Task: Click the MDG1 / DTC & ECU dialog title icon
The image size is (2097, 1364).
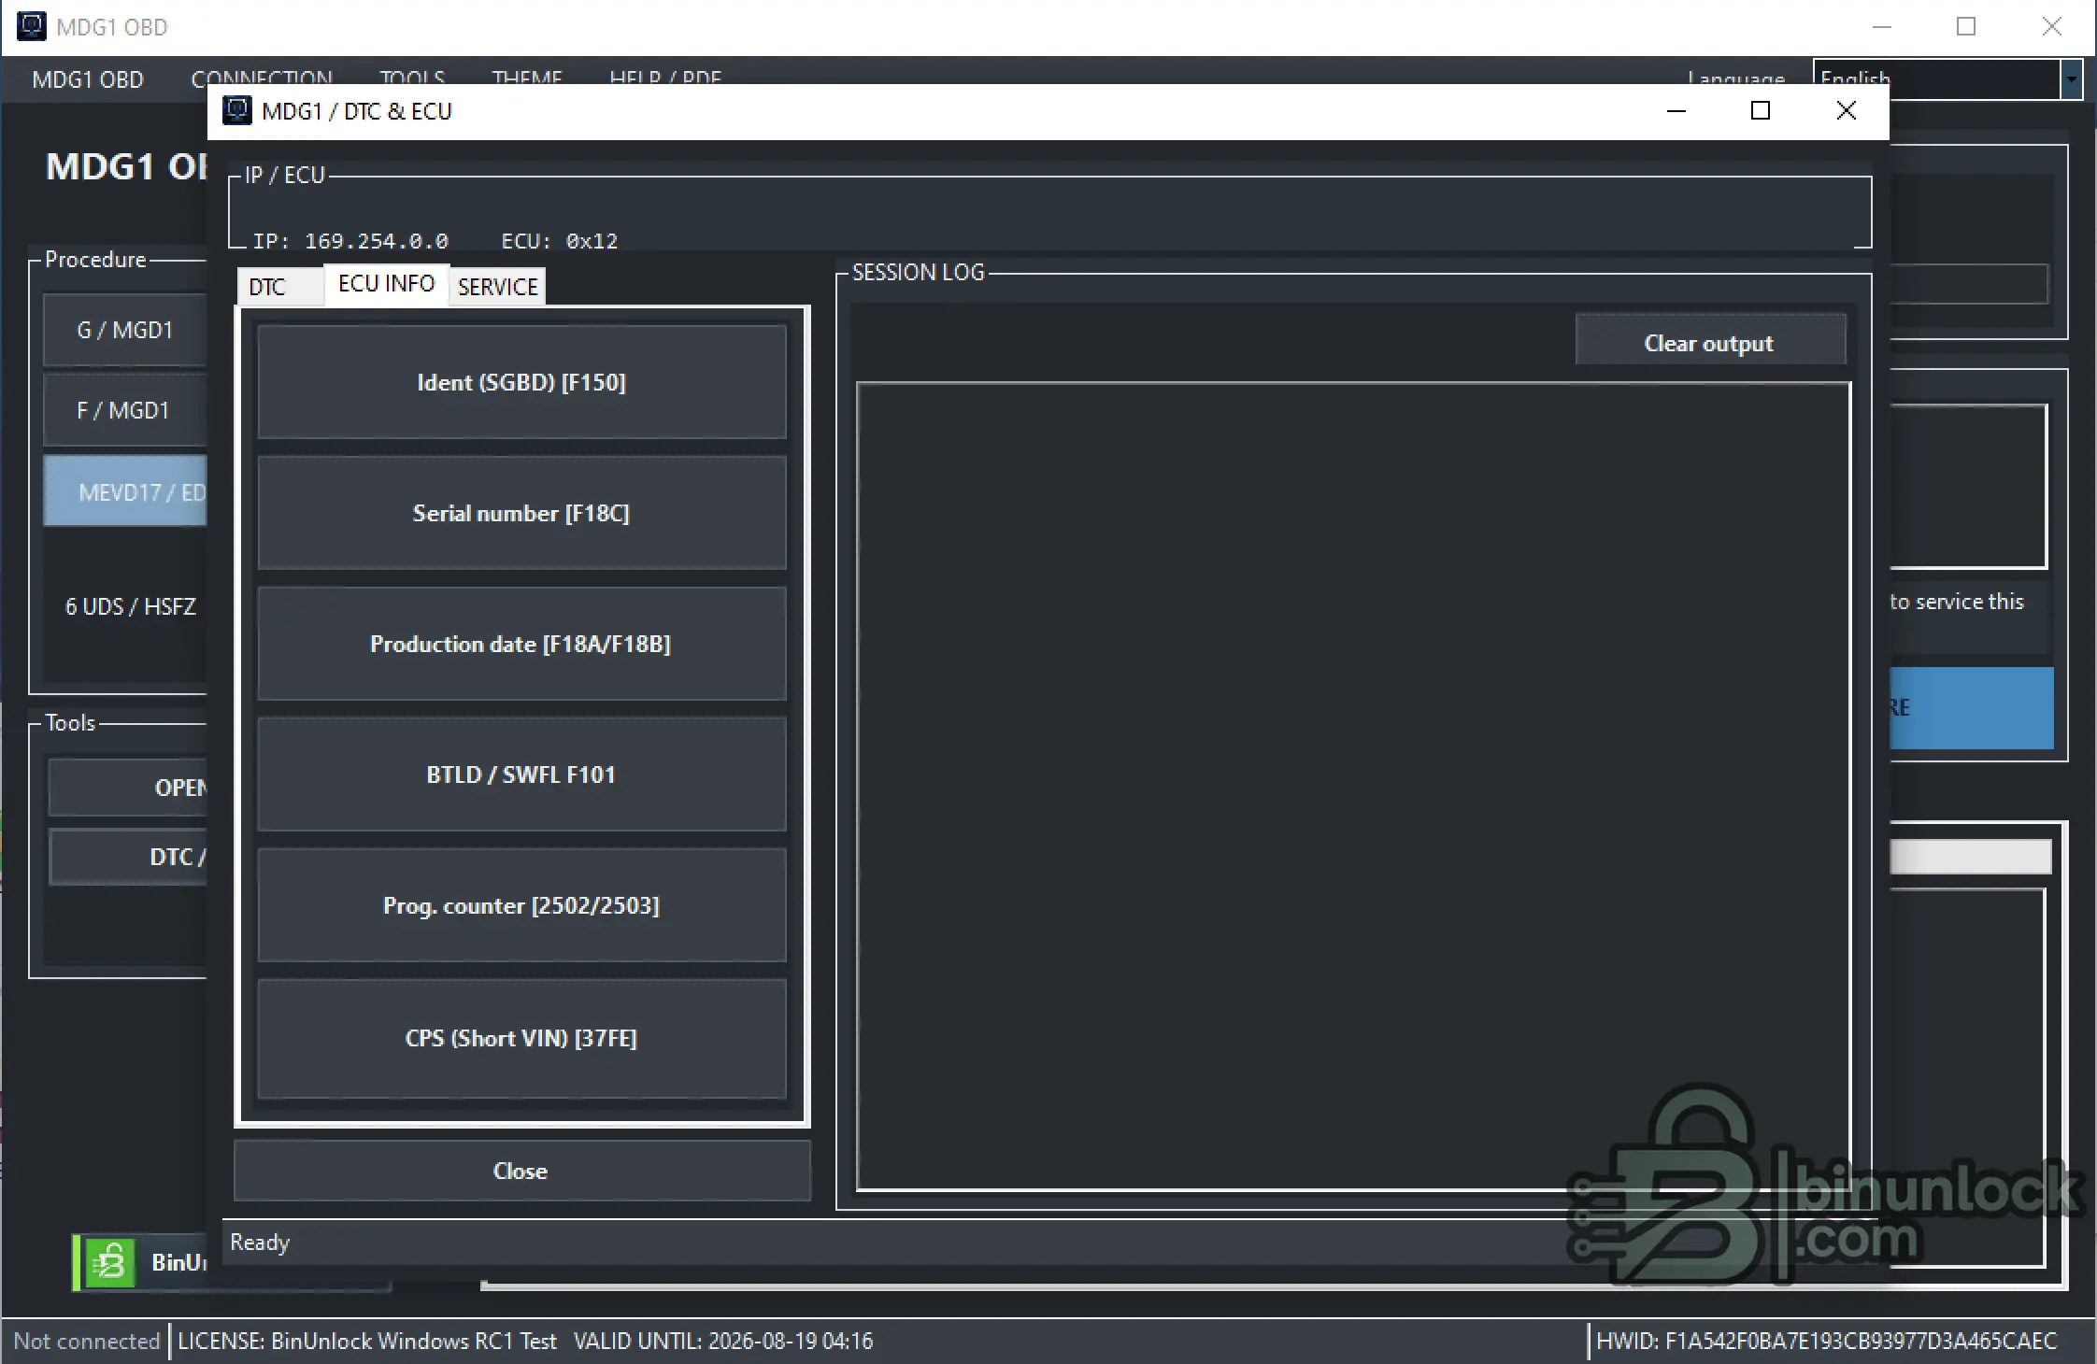Action: (236, 111)
